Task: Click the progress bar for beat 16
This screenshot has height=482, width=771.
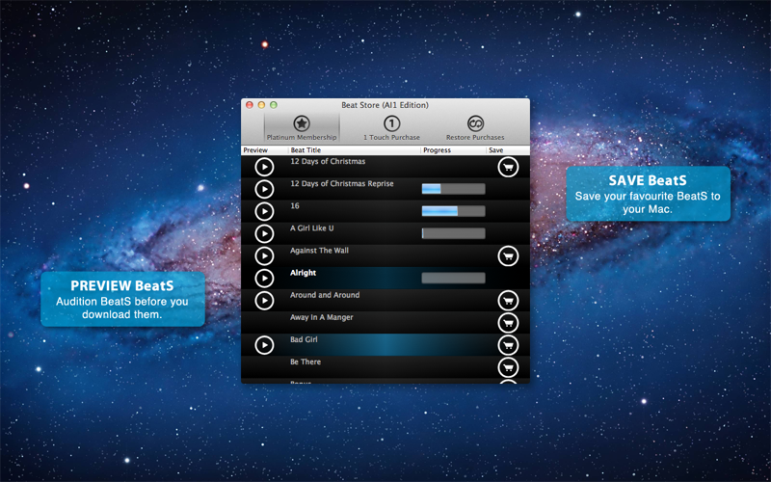Action: pos(453,211)
